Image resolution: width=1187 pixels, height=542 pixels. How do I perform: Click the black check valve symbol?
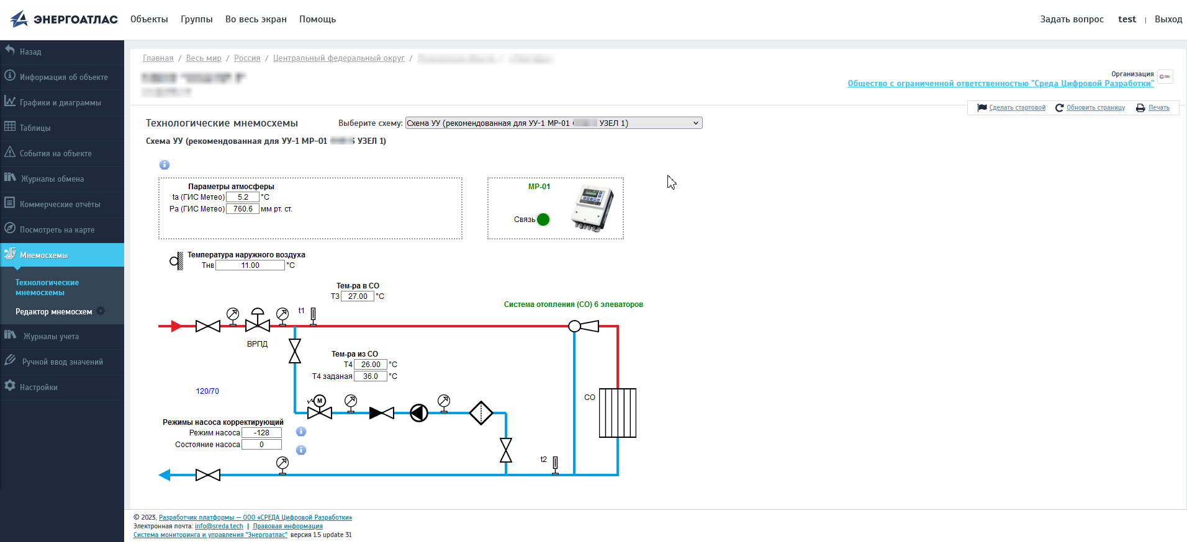[382, 413]
